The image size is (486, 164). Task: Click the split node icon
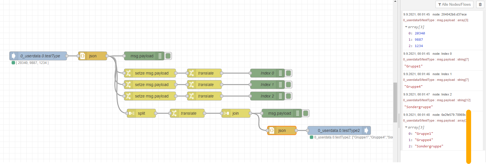point(131,113)
